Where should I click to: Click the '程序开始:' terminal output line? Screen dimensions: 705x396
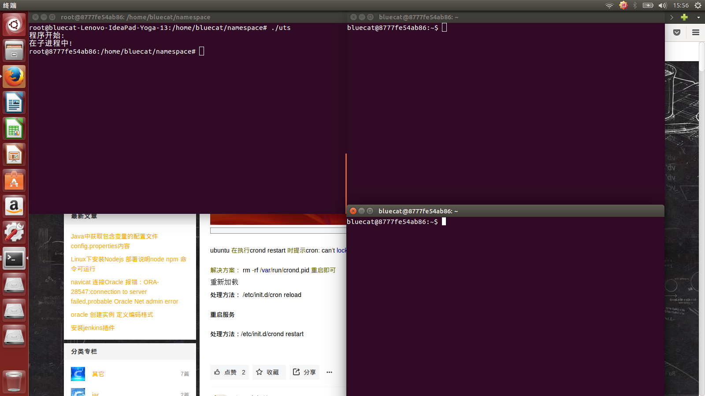[47, 36]
